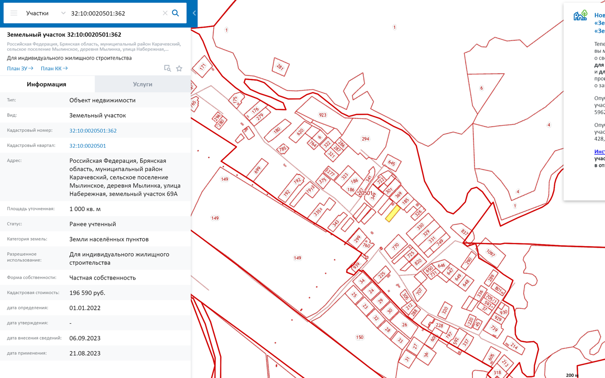Open the hamburger menu in search bar

[14, 13]
